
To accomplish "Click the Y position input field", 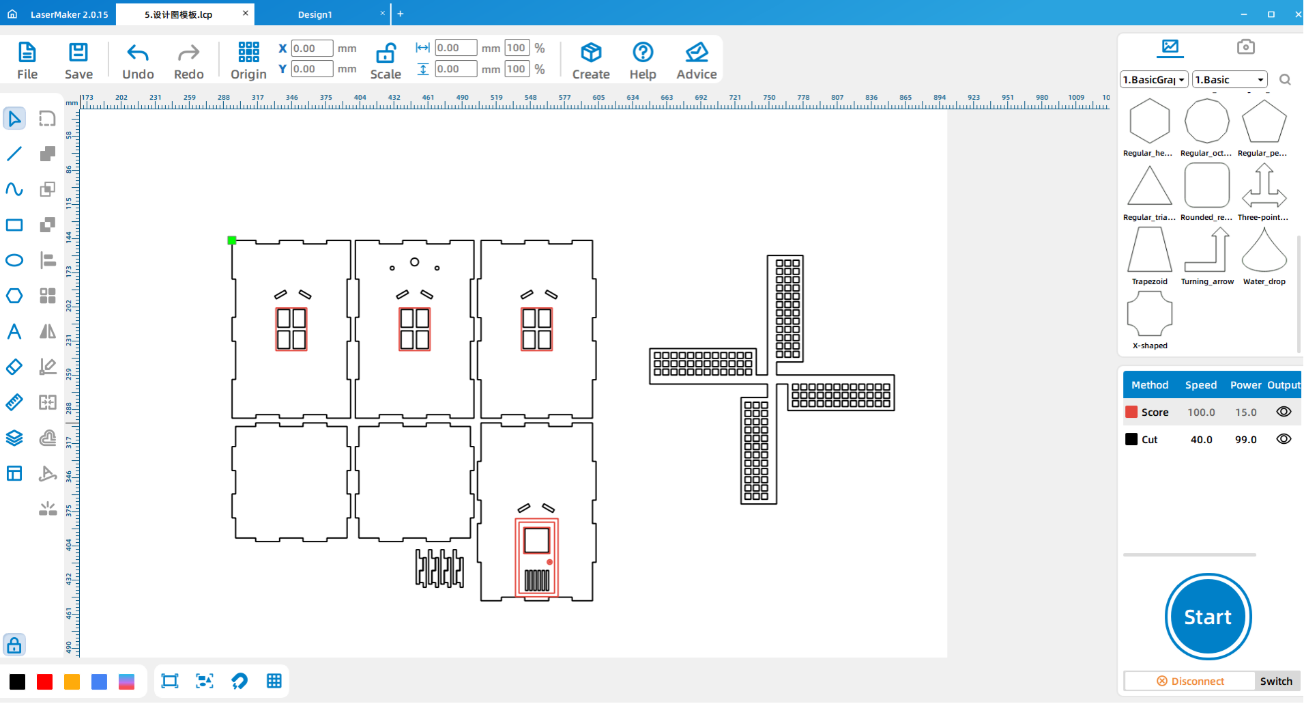I will click(x=312, y=69).
